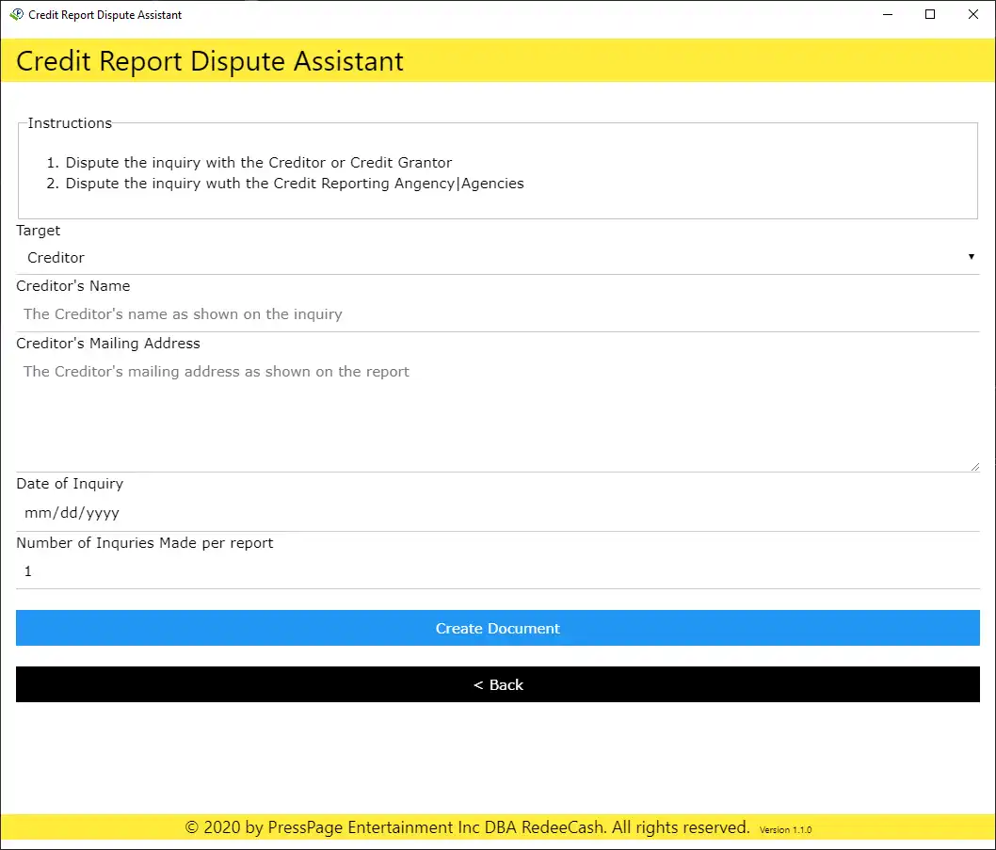996x850 pixels.
Task: Focus the Creditor's Mailing Address text area
Action: point(497,413)
